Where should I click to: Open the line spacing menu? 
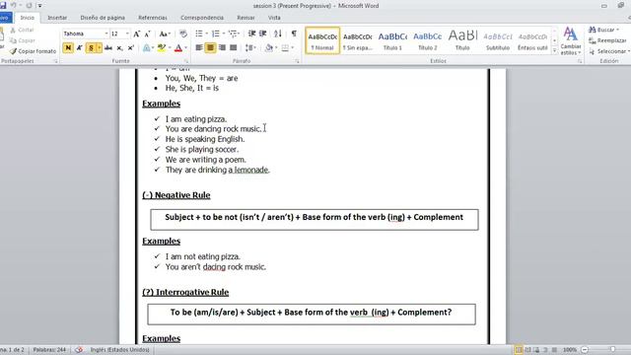250,48
